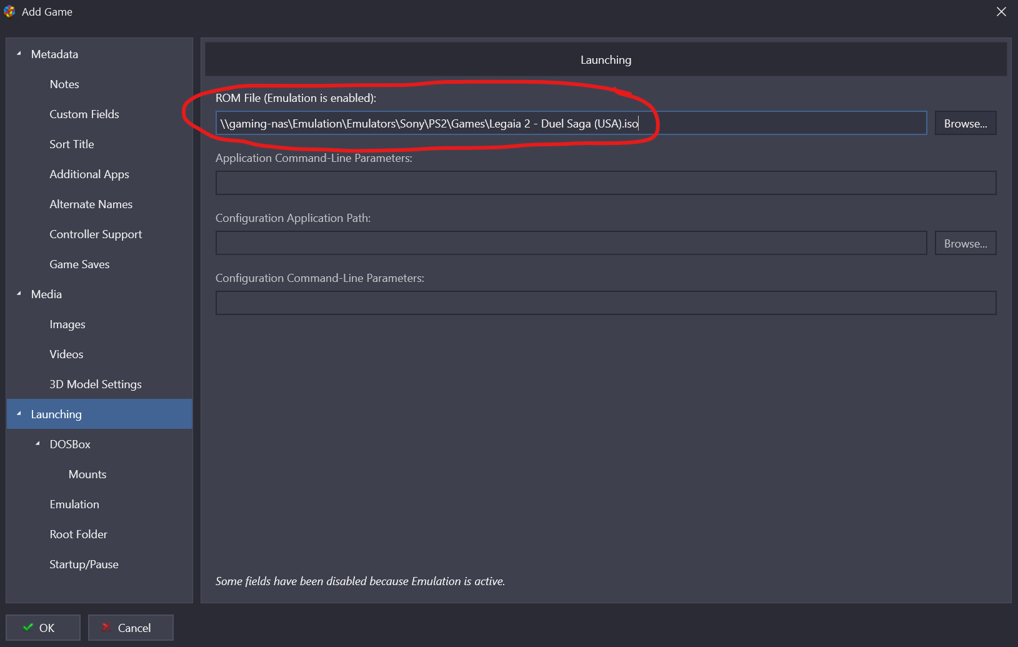
Task: Click the Configuration Application Path field
Action: tap(571, 243)
